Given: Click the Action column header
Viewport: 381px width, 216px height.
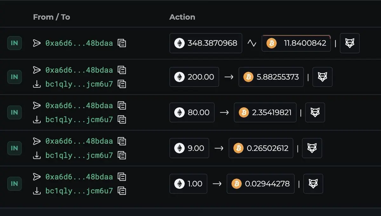Looking at the screenshot, I should 182,17.
